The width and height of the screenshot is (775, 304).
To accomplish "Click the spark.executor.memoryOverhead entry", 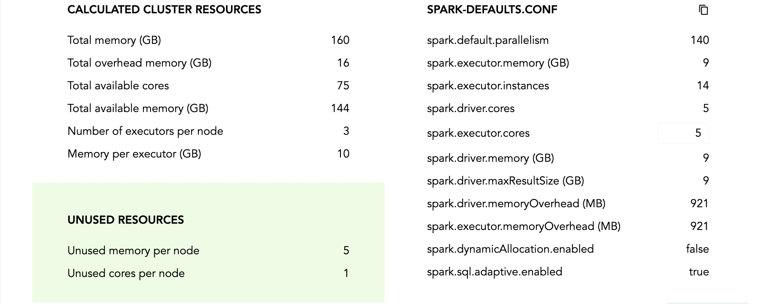I will tap(523, 226).
